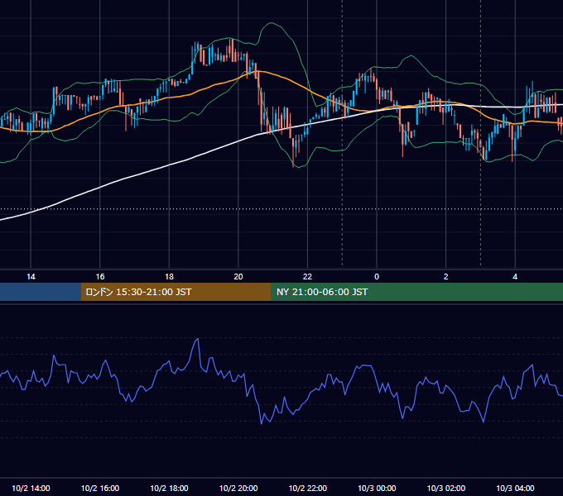Click the 10/2 16:00 oscillator time label
The height and width of the screenshot is (496, 563).
pyautogui.click(x=100, y=488)
